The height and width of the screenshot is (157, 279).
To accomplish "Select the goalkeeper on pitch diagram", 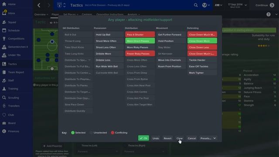I will point(52,68).
